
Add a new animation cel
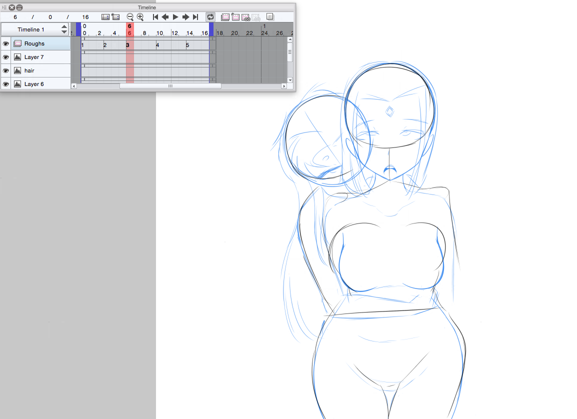point(235,17)
